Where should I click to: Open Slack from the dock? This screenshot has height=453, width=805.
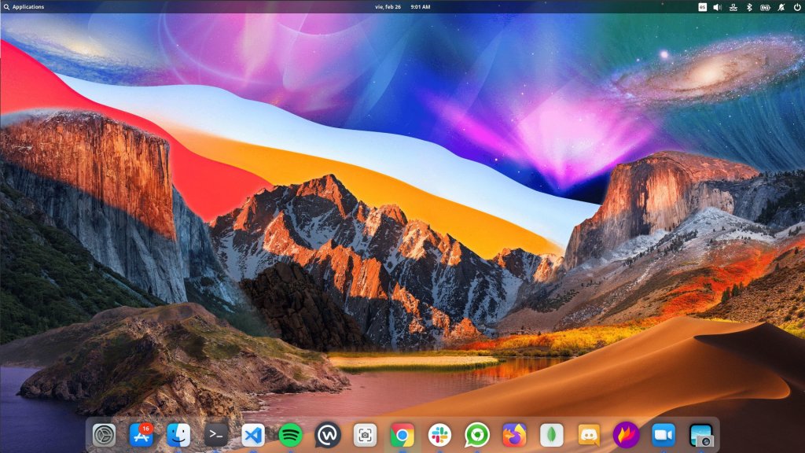pyautogui.click(x=439, y=435)
